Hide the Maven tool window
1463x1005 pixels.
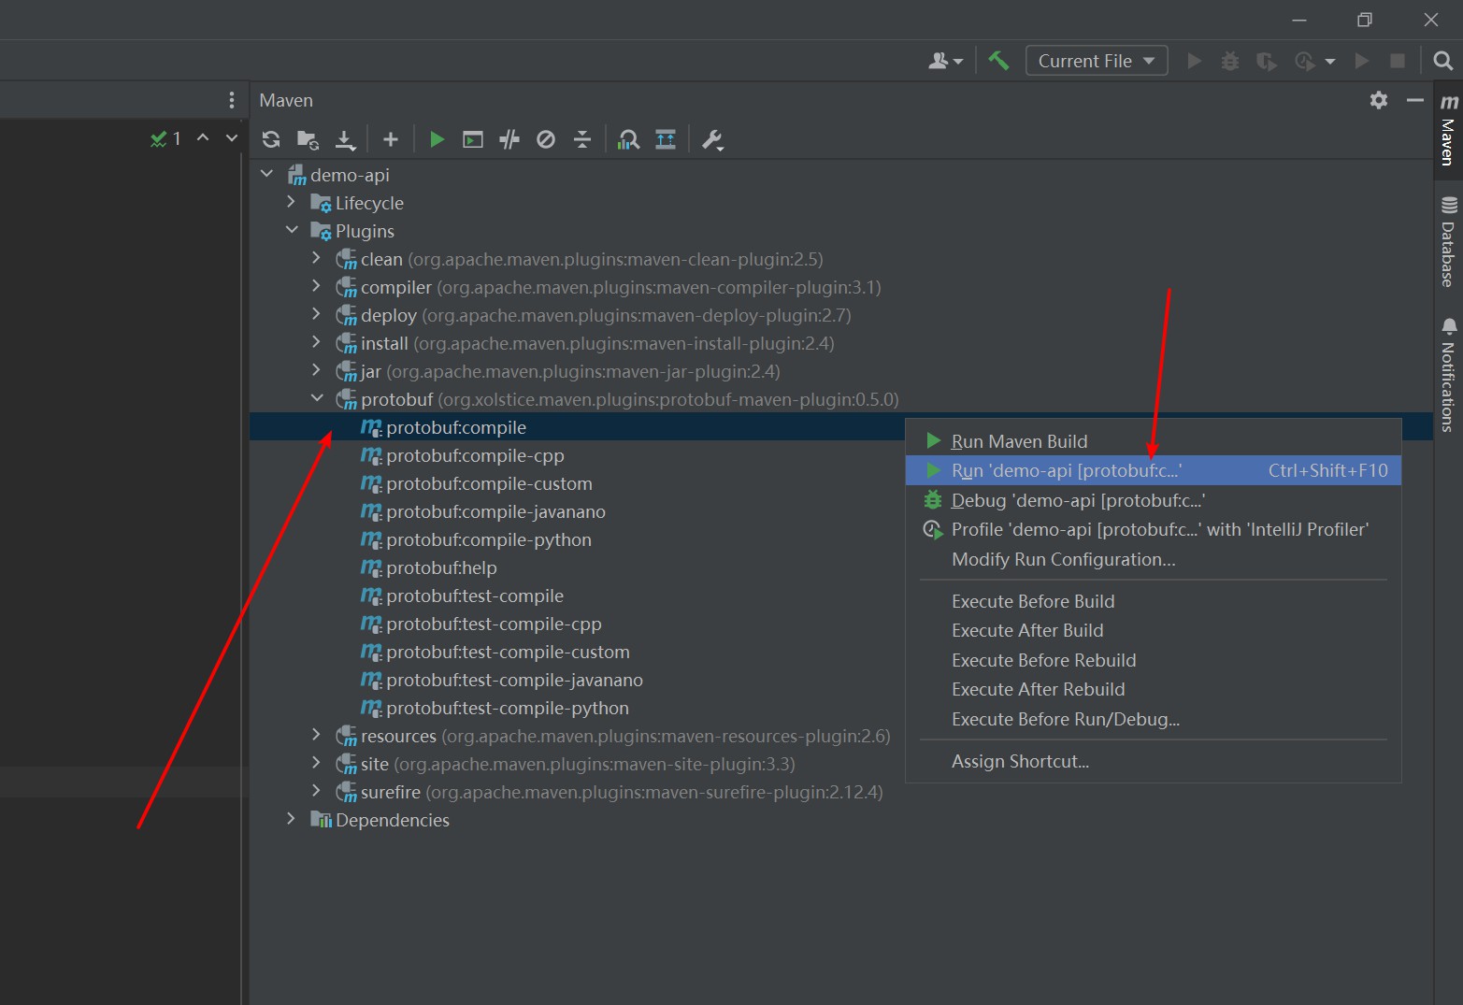tap(1415, 100)
